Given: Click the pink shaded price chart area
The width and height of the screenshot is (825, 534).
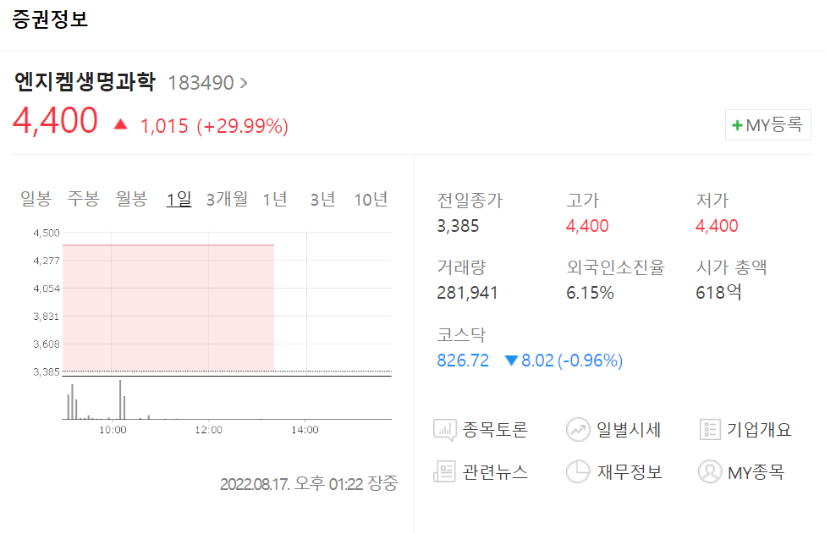Looking at the screenshot, I should tap(168, 307).
